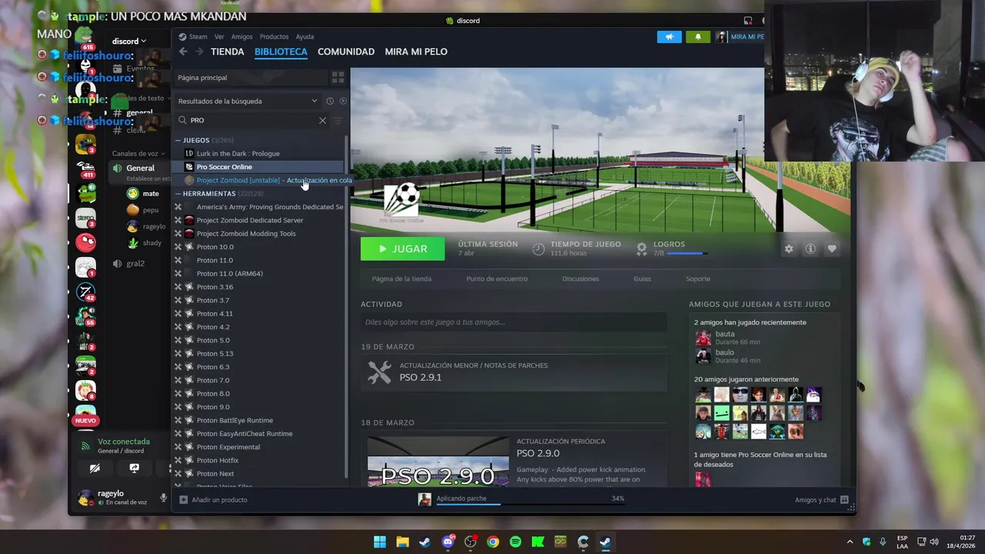Open the Ver menu

(x=219, y=36)
